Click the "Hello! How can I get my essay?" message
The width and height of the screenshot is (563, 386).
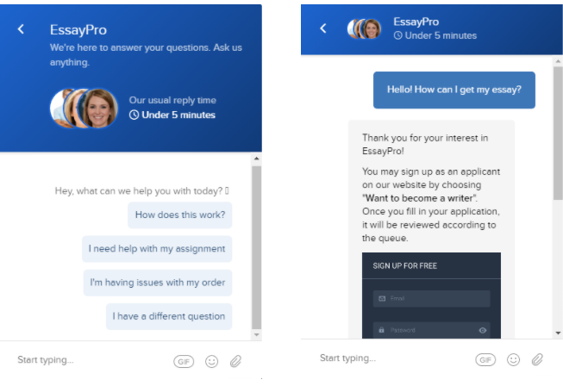click(454, 90)
